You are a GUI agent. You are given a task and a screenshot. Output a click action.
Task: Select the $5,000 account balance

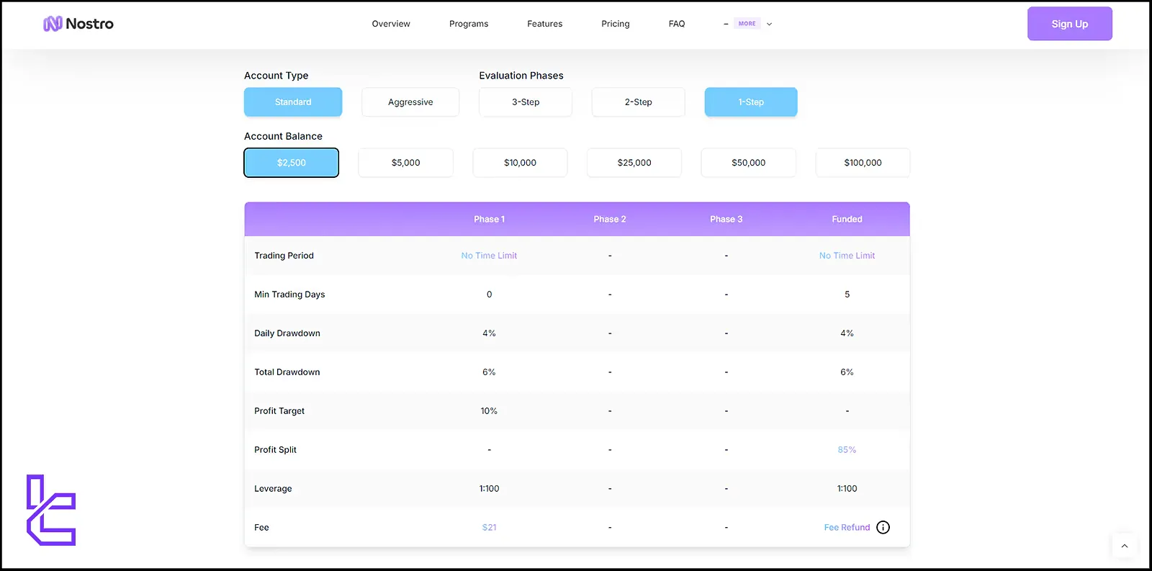click(406, 163)
